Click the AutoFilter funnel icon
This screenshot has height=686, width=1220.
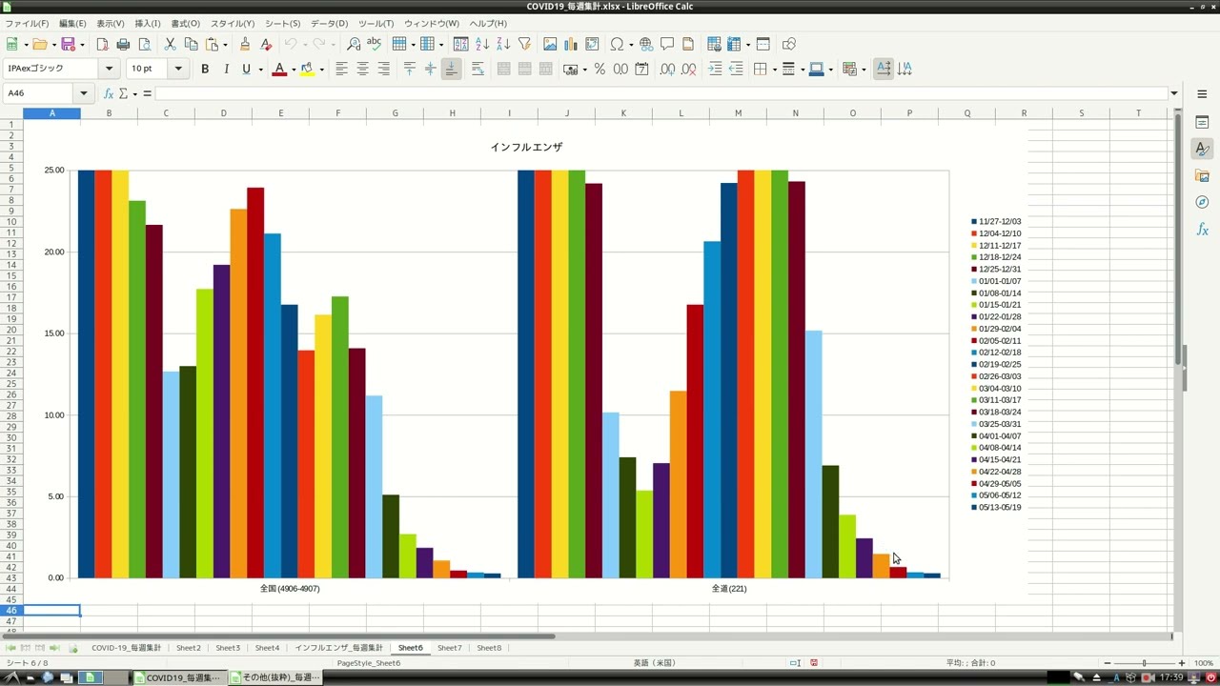(x=524, y=44)
